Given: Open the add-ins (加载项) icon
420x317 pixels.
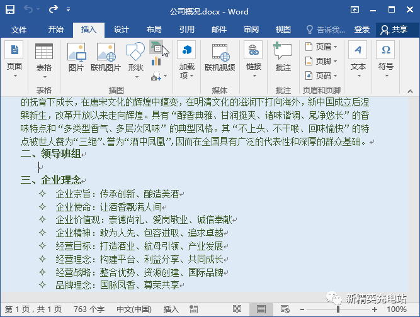Looking at the screenshot, I should point(186,60).
